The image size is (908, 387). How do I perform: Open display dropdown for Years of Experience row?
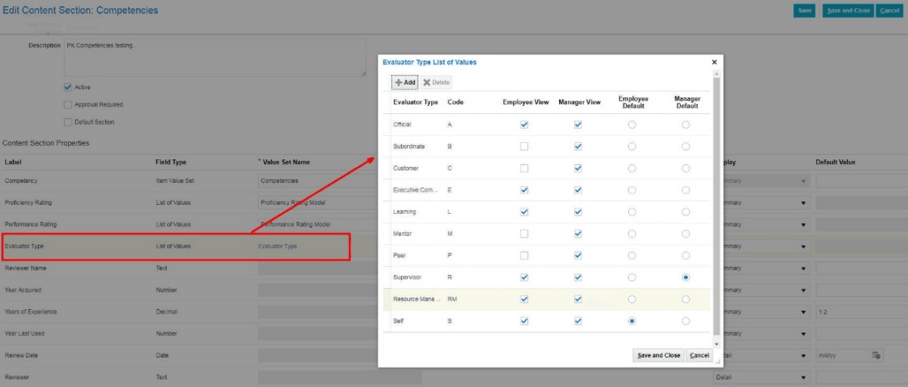[804, 312]
